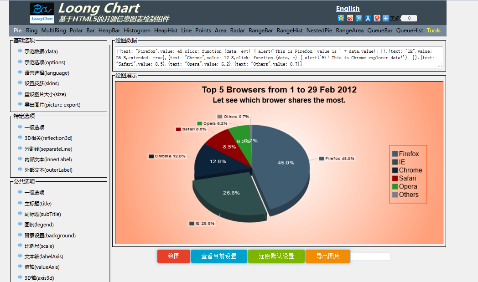Expand the reflection3d settings item

(x=48, y=138)
